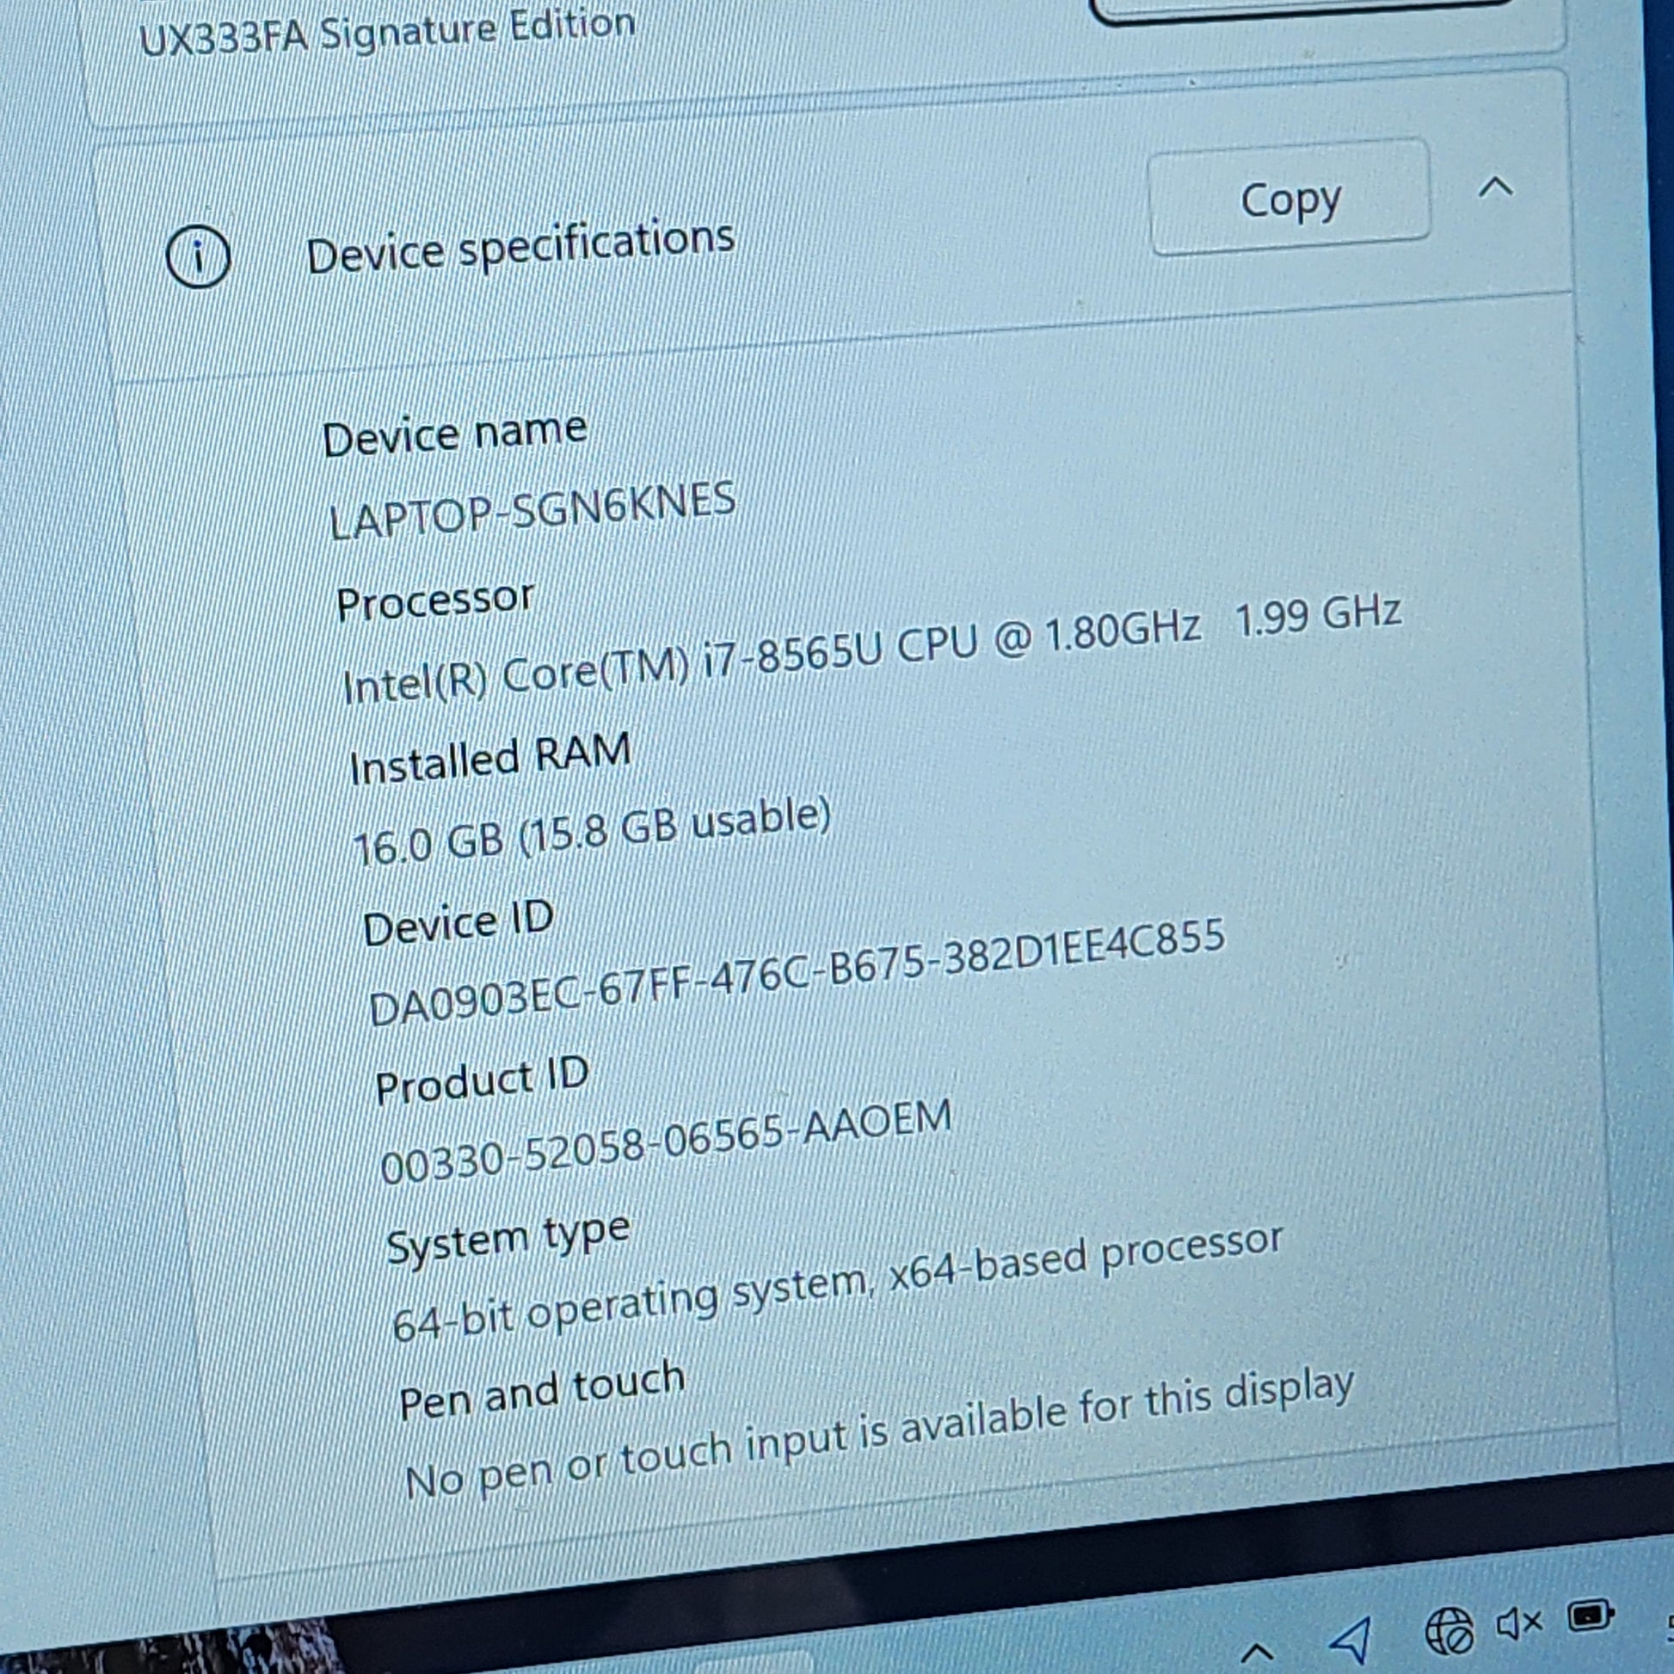Screen dimensions: 1674x1674
Task: Copy the device specifications
Action: pyautogui.click(x=1289, y=197)
